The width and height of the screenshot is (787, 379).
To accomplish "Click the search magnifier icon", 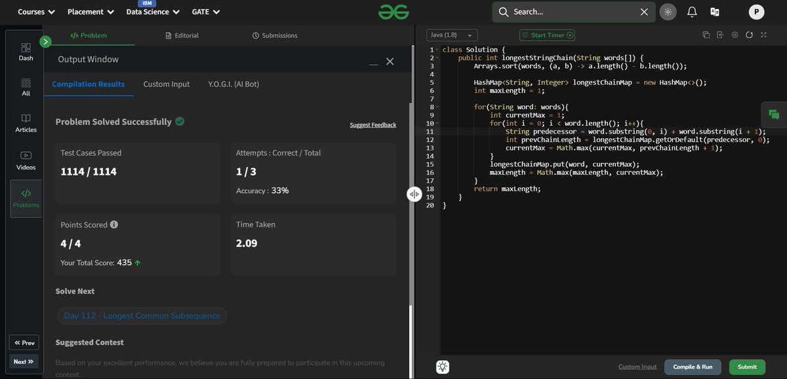I will [x=504, y=12].
